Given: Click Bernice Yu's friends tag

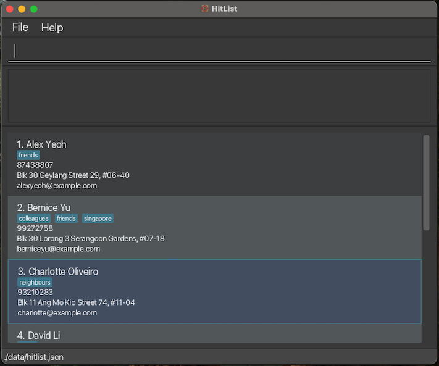Looking at the screenshot, I should tap(66, 218).
